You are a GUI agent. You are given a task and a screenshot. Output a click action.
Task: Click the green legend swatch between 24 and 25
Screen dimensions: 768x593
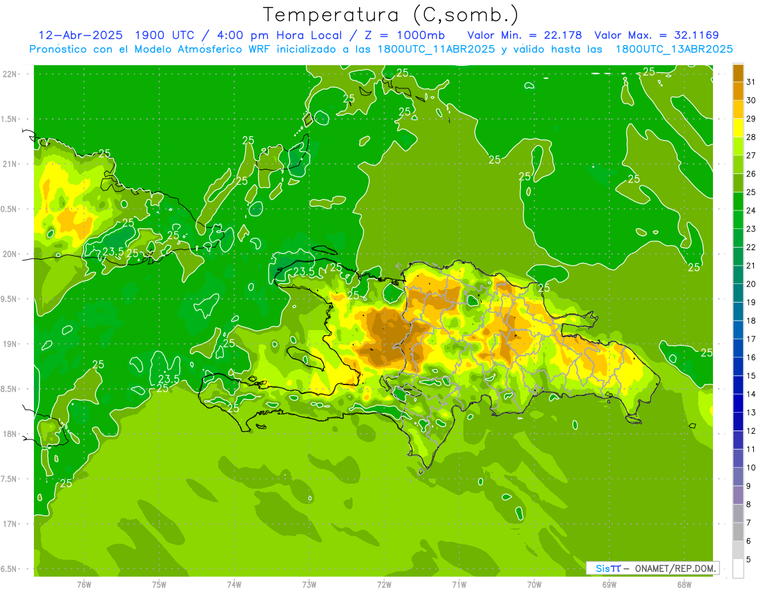[738, 202]
